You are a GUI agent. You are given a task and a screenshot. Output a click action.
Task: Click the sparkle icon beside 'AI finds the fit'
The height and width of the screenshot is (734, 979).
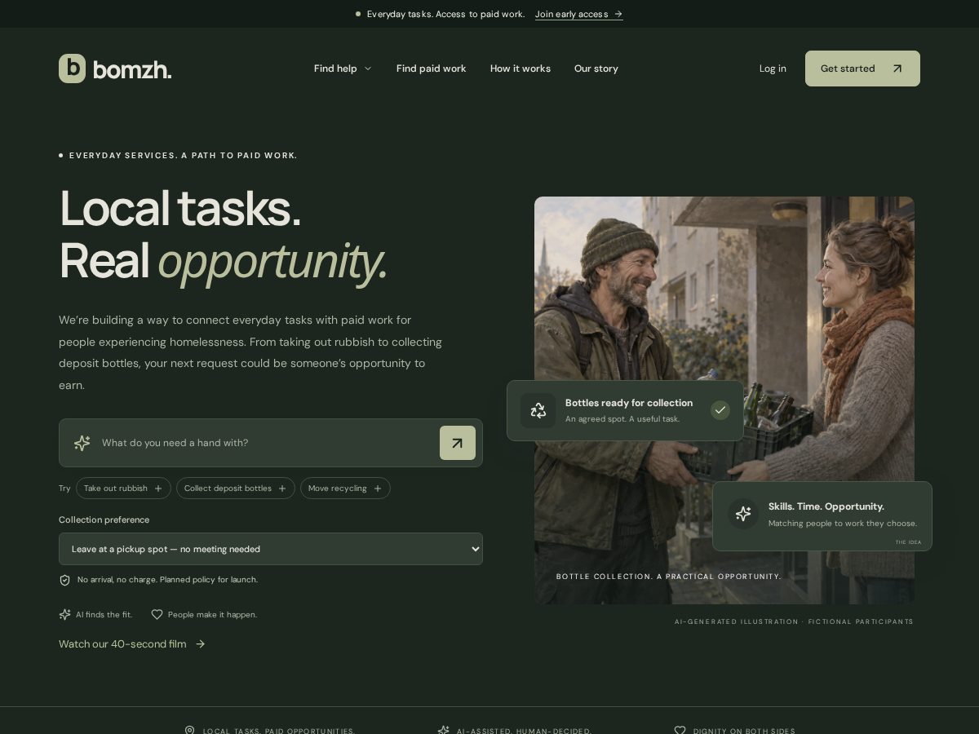click(x=65, y=614)
